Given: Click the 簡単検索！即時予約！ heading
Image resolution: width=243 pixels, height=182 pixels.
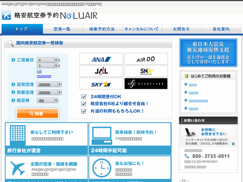Looking at the screenshot, I should [136, 132].
